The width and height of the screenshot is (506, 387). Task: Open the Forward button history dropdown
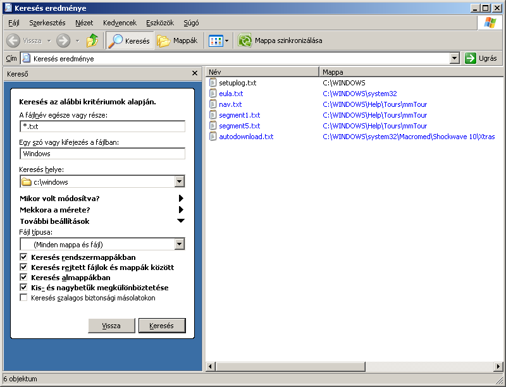point(77,40)
